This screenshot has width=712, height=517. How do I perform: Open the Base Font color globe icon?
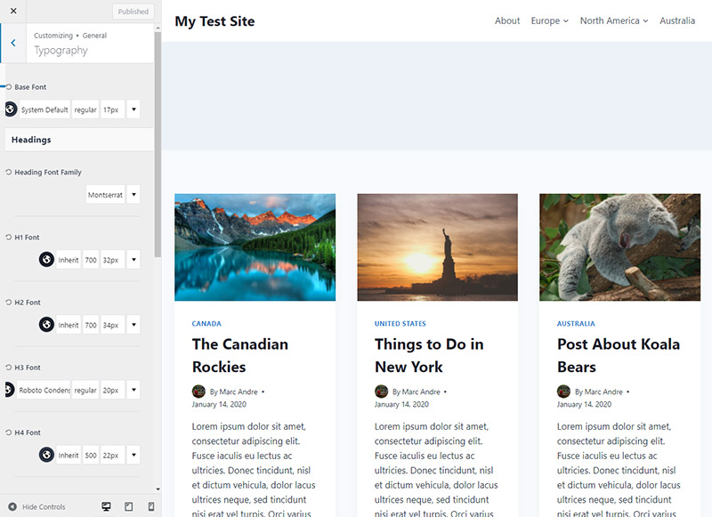pos(11,109)
